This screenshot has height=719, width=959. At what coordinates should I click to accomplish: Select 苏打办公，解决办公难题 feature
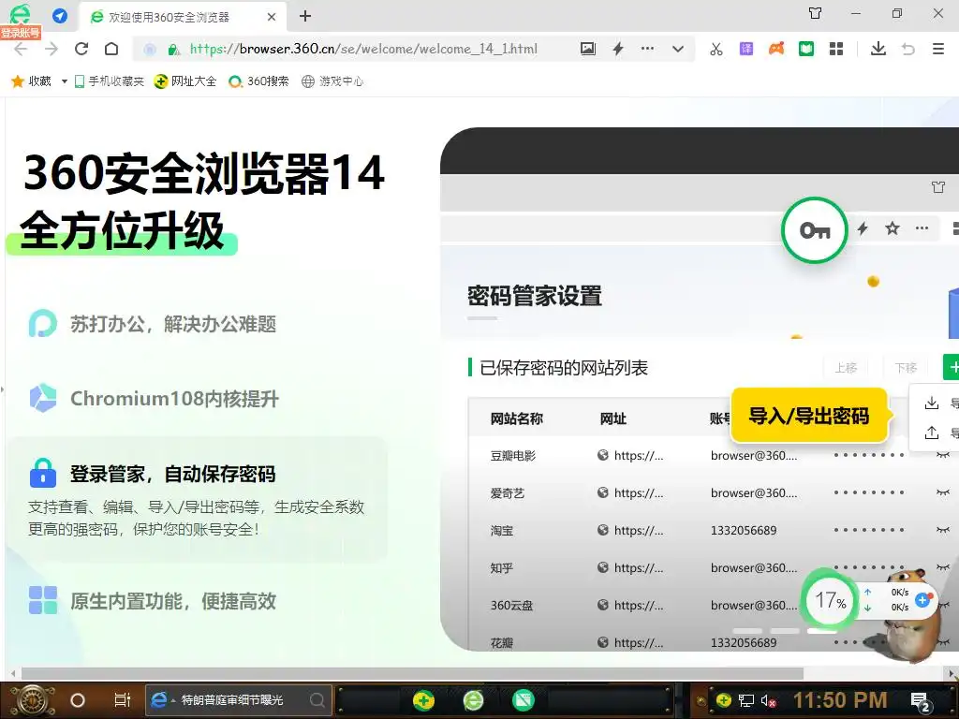[153, 324]
